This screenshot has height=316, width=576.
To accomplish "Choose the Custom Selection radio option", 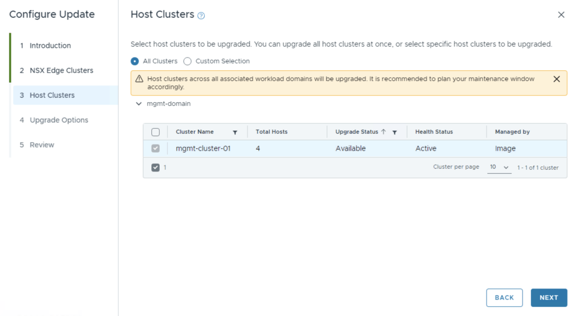I will (187, 61).
